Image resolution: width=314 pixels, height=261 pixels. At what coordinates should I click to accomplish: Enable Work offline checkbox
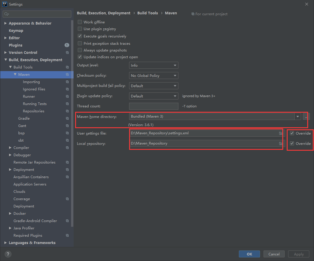coord(80,22)
